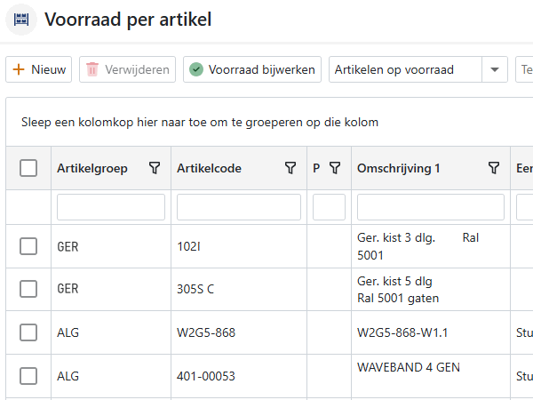
Task: Focus the Artikelcode filter text field
Action: tap(238, 207)
